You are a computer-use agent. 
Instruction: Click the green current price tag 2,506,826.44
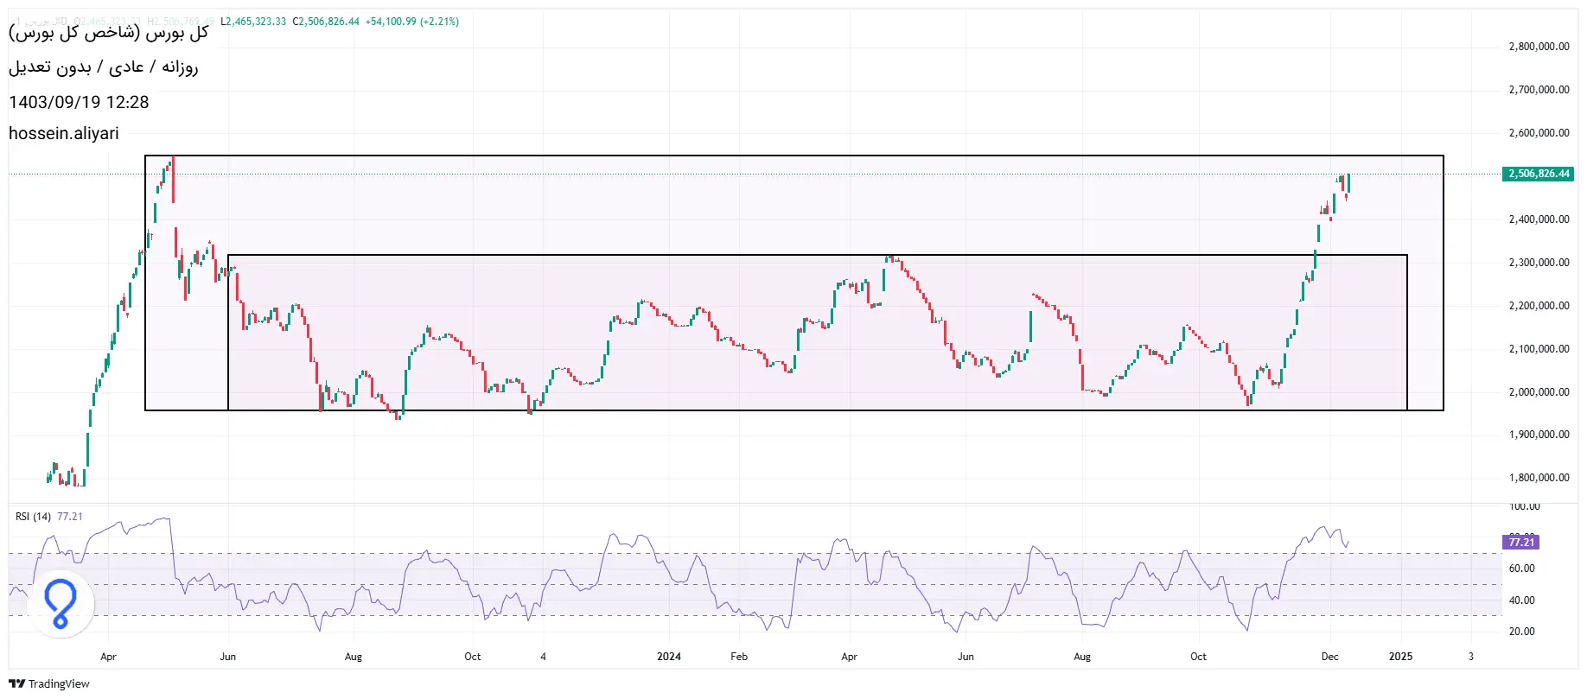[1539, 174]
